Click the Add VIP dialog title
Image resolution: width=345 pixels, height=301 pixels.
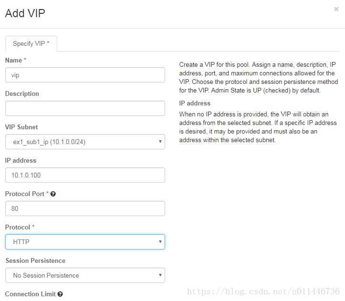(25, 13)
